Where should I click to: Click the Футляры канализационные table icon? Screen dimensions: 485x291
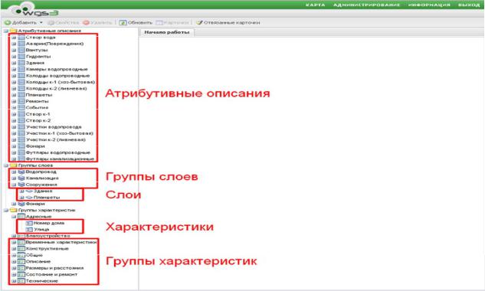tap(21, 159)
